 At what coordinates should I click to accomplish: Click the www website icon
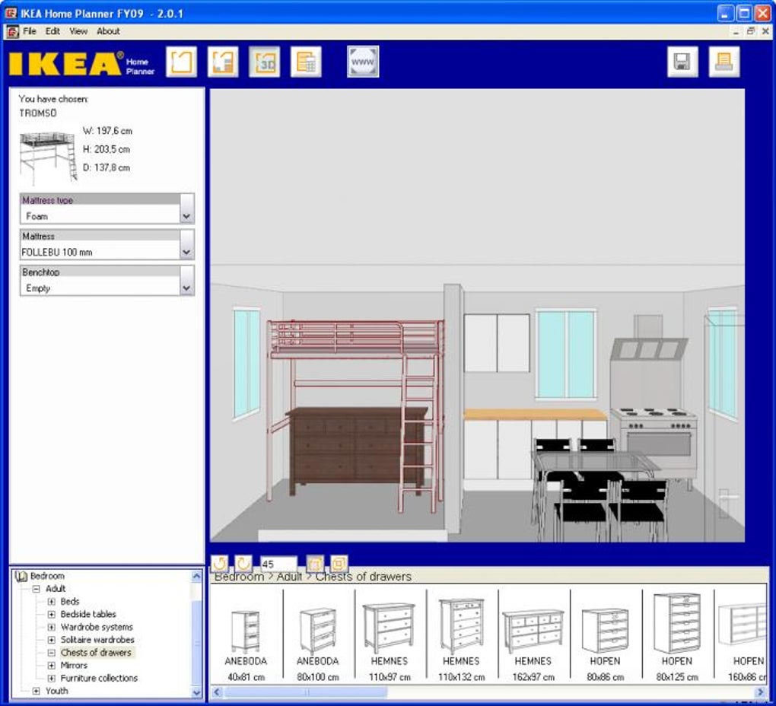click(363, 62)
